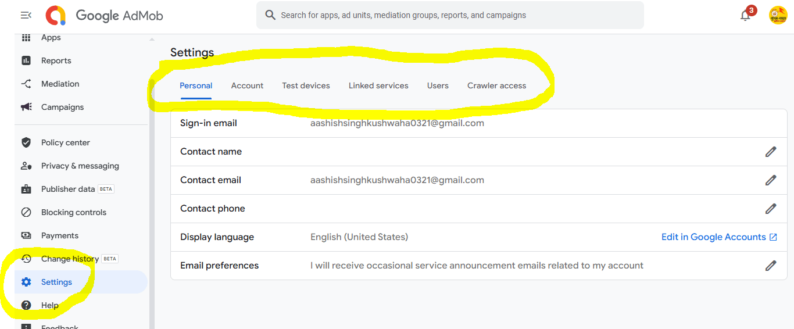Edit Contact email with pencil icon
794x329 pixels.
(x=771, y=180)
